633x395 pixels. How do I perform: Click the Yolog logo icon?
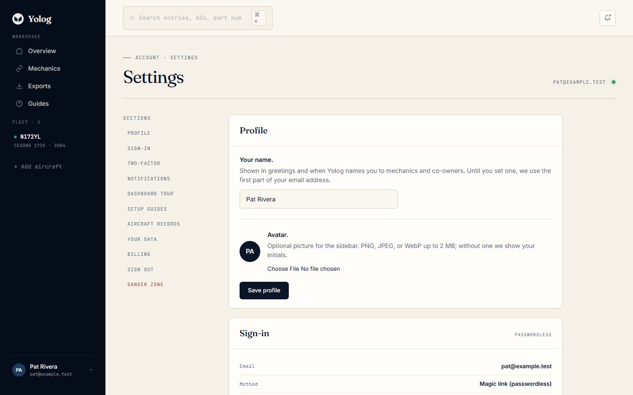pyautogui.click(x=18, y=18)
